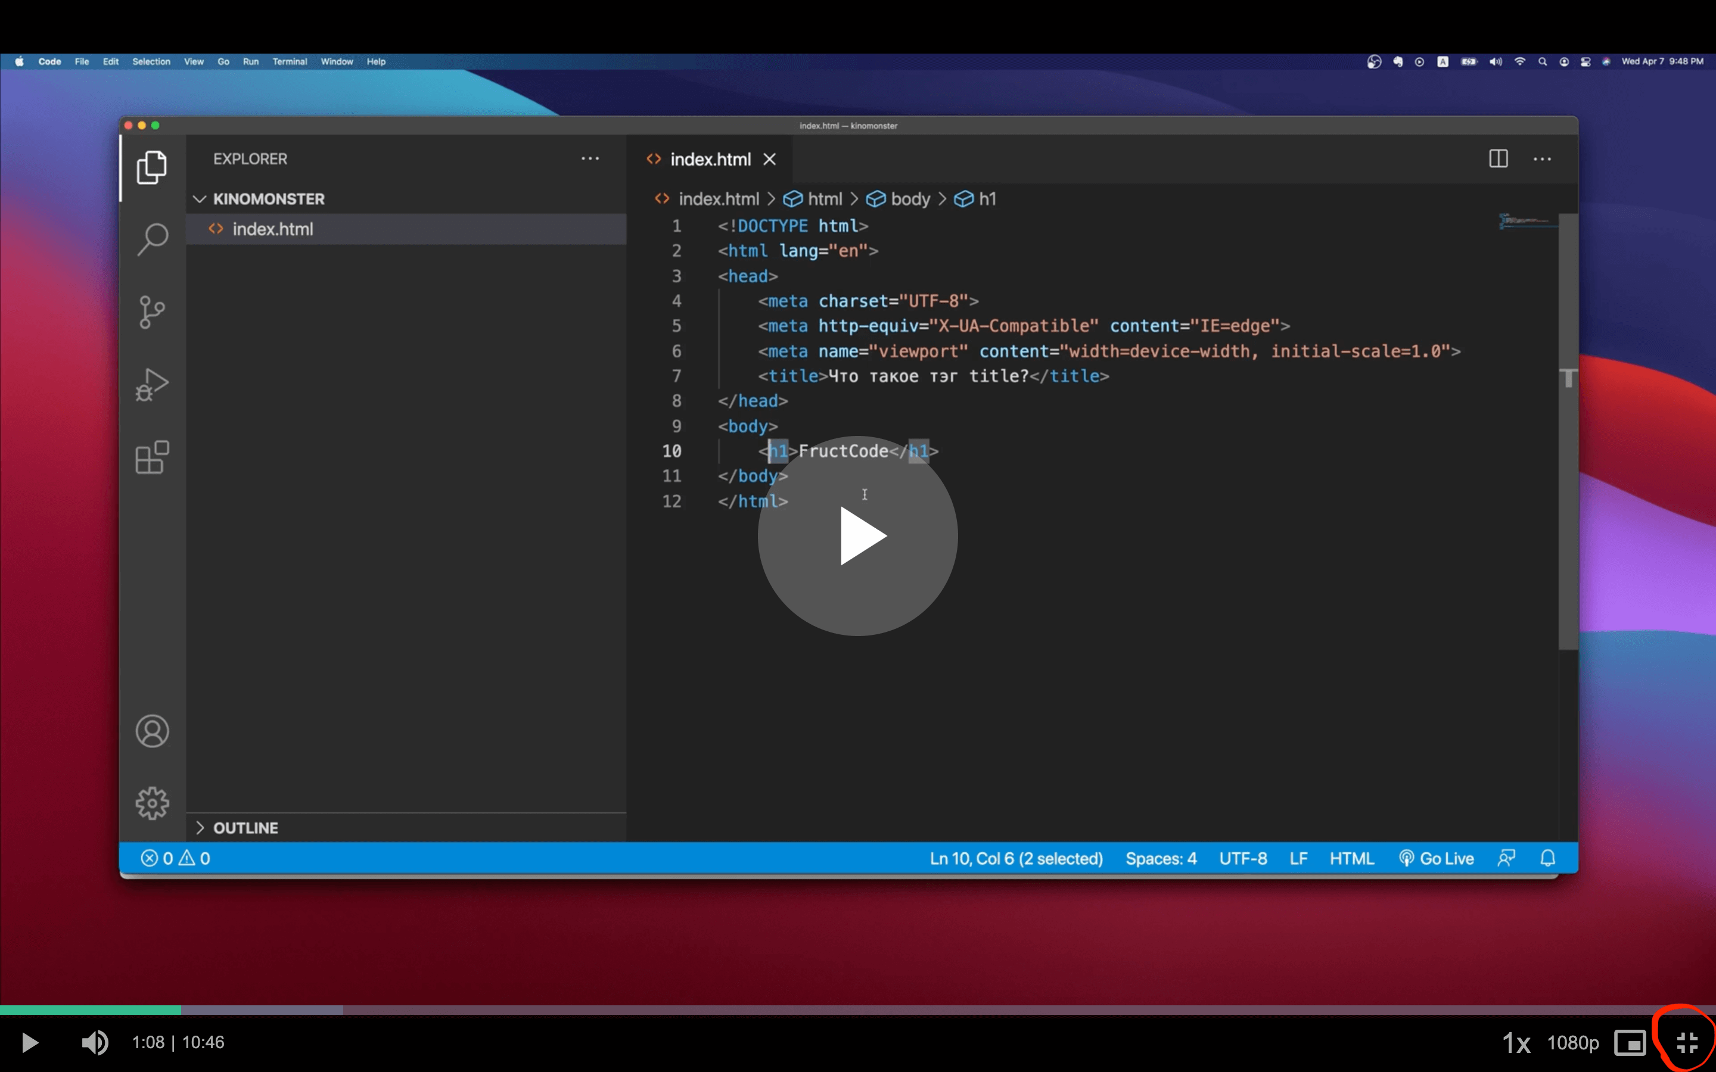
Task: Open the Search view in activity bar
Action: (152, 239)
